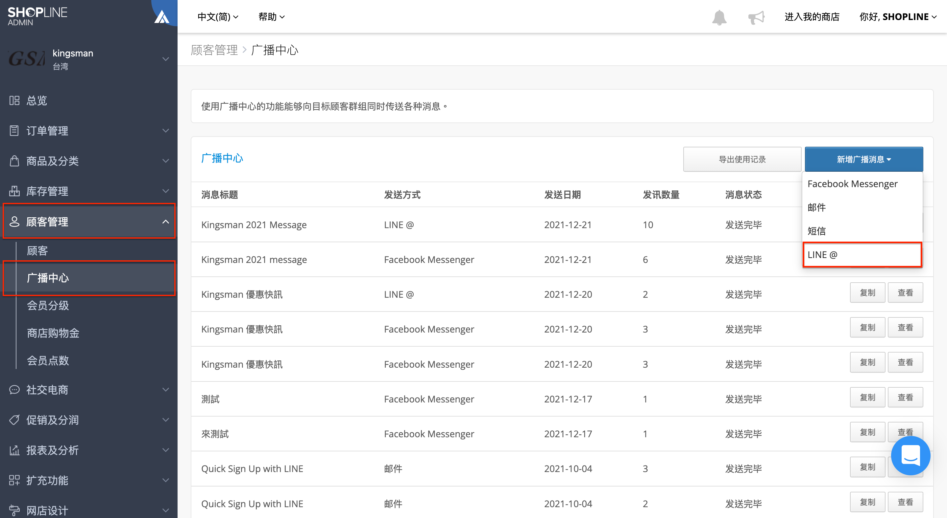
Task: Click the 订单管理 orders icon
Action: [14, 130]
